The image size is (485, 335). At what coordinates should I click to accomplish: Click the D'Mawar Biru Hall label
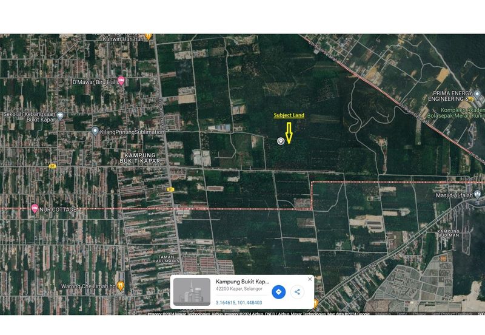[95, 83]
